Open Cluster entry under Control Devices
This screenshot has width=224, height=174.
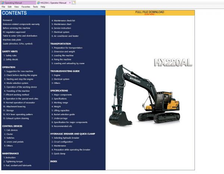9,134
